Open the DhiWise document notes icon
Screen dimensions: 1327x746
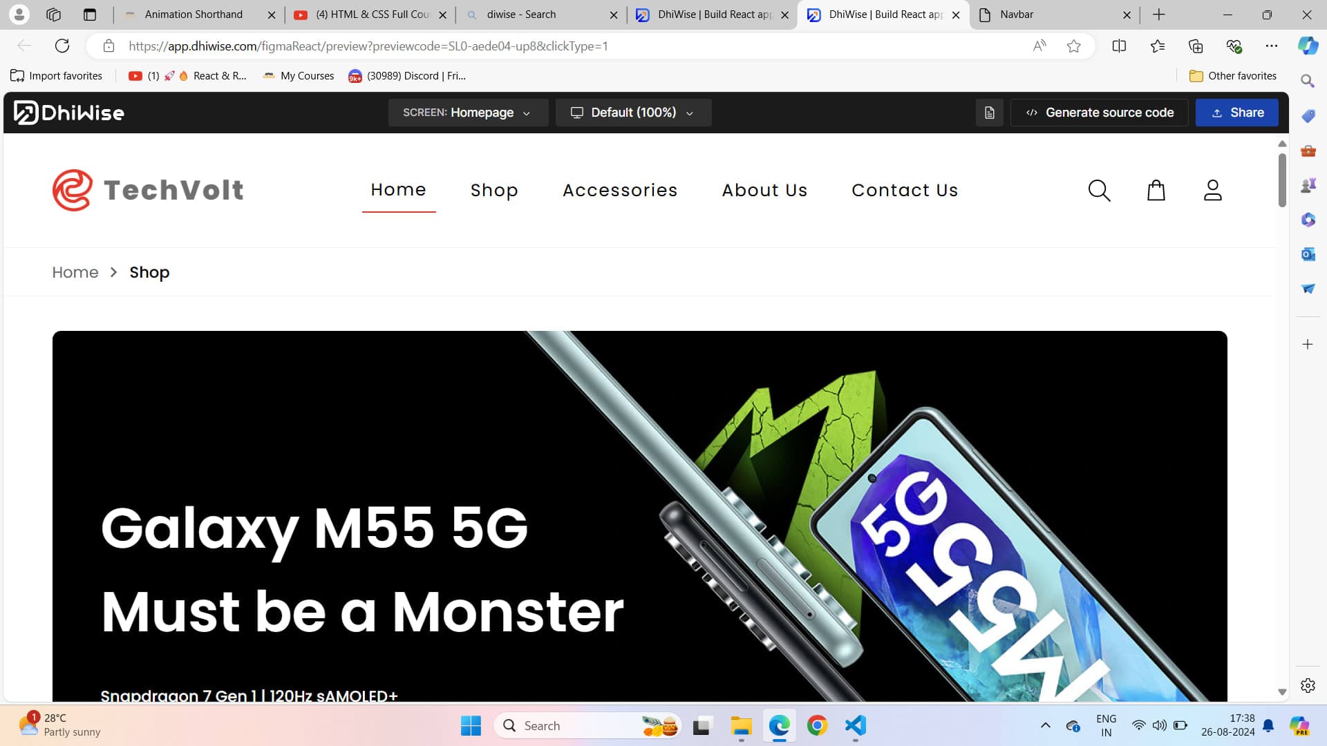pos(990,113)
